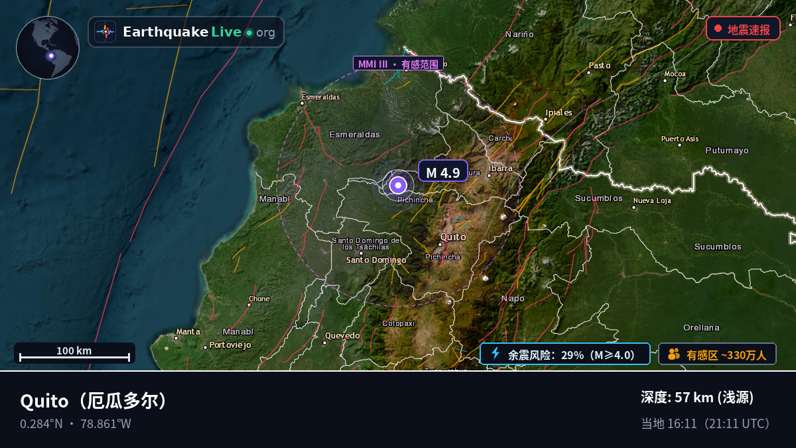The image size is (796, 448).
Task: Click the Orellana region label
Action: click(x=701, y=328)
